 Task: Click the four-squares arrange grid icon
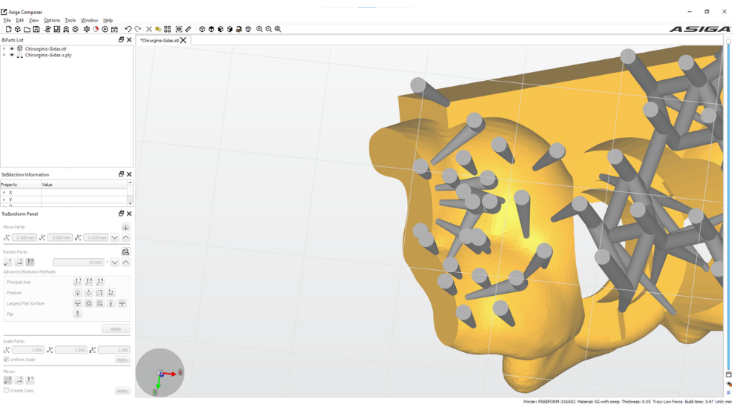[x=168, y=29]
